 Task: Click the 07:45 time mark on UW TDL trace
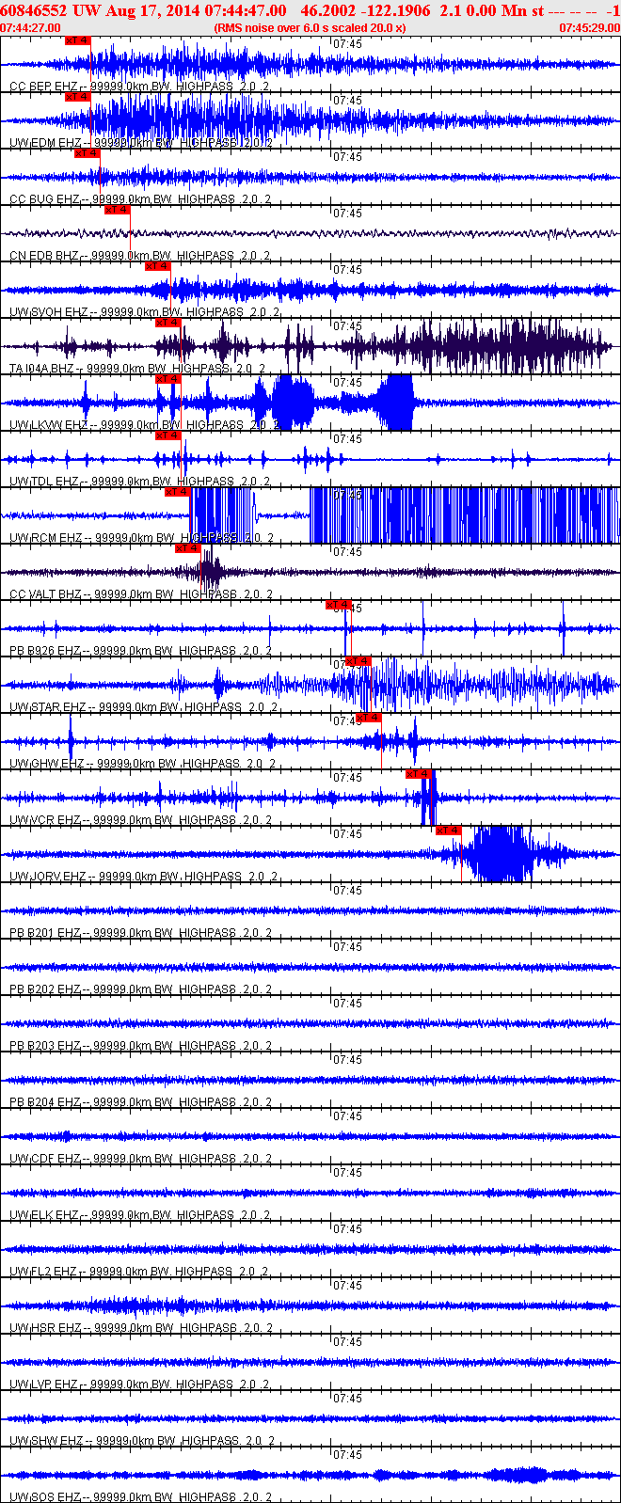(x=348, y=439)
